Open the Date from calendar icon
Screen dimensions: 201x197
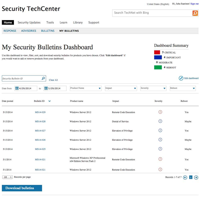coord(17,88)
